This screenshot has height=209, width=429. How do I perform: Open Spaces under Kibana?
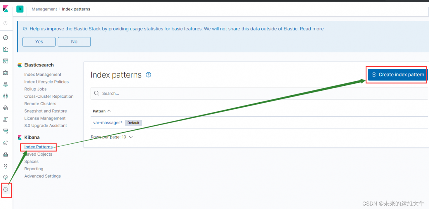[31, 162]
